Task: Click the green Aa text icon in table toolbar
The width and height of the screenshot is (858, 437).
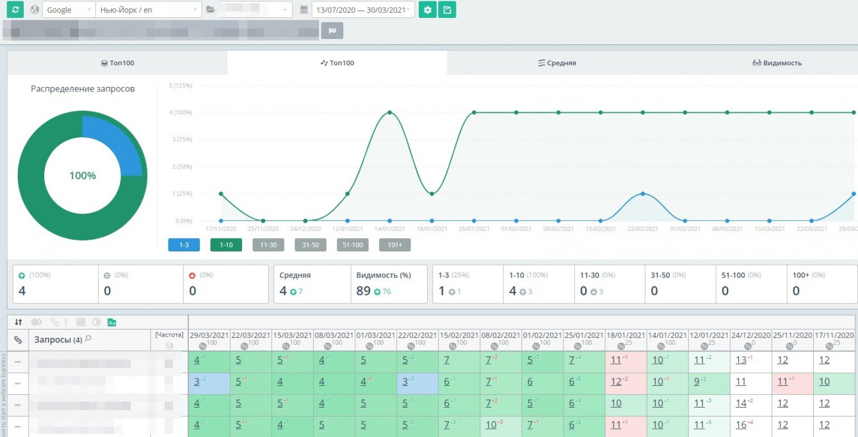Action: click(x=112, y=322)
